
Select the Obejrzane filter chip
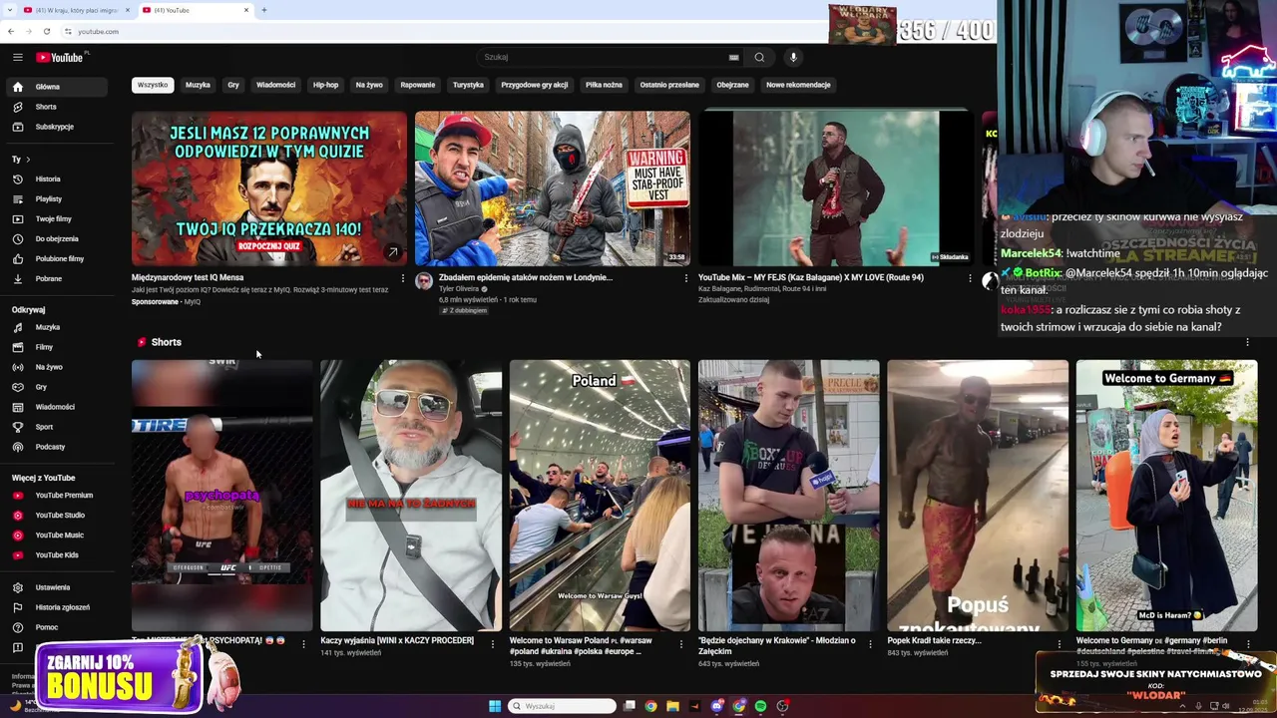click(732, 85)
